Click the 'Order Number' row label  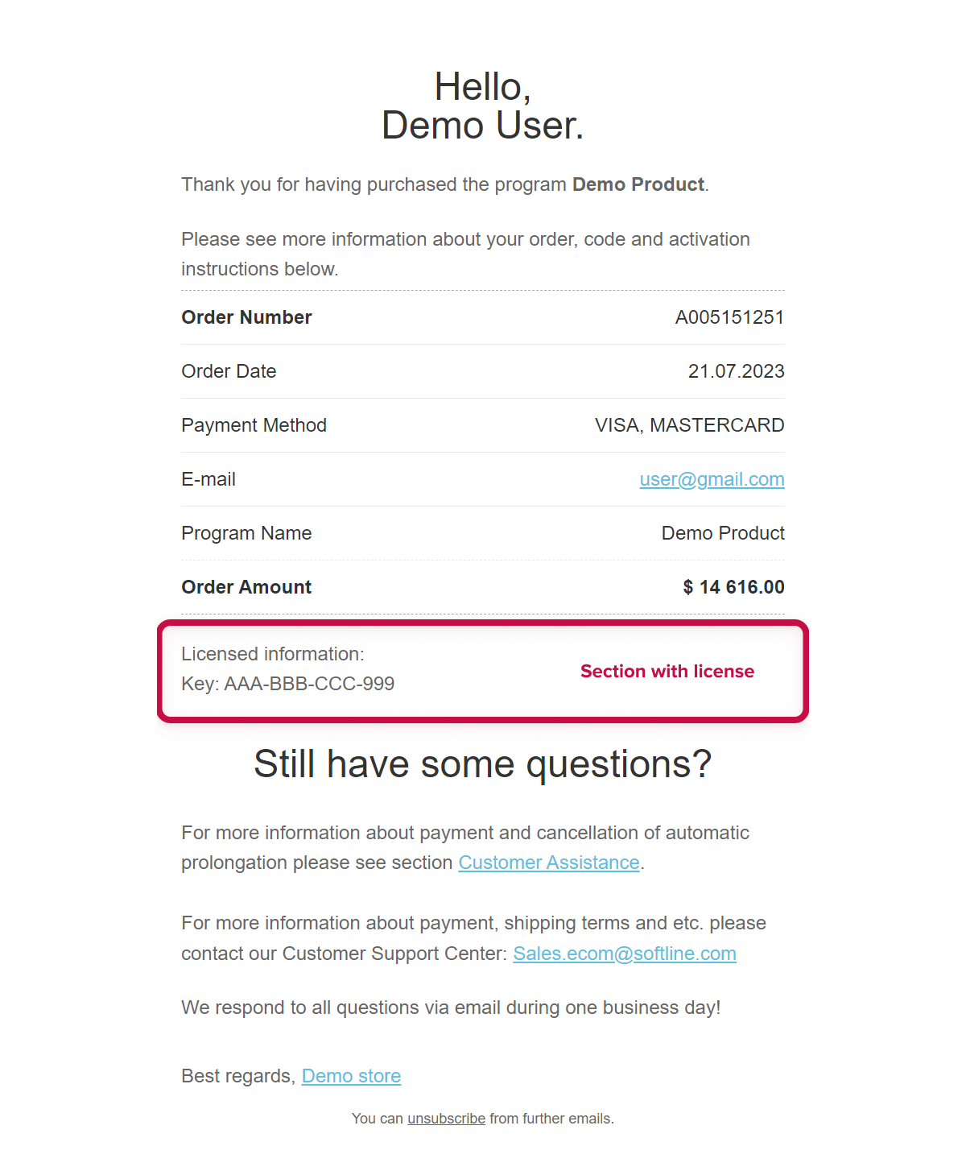point(246,317)
